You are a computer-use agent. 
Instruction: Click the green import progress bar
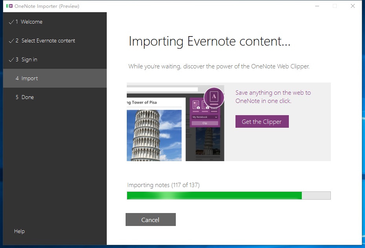click(228, 196)
